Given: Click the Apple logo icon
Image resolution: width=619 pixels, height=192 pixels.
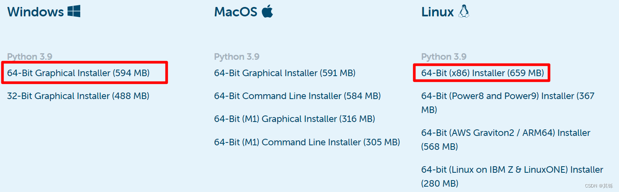Looking at the screenshot, I should 267,11.
